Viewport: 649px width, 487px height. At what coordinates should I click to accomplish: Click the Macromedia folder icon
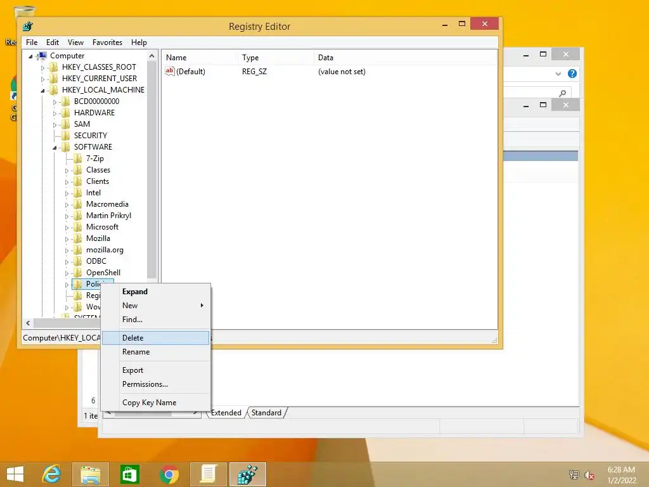click(x=78, y=204)
